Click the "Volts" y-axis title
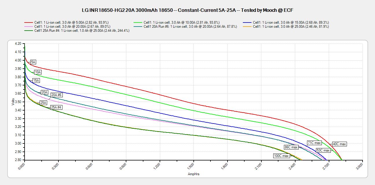The height and width of the screenshot is (185, 375). 13,102
